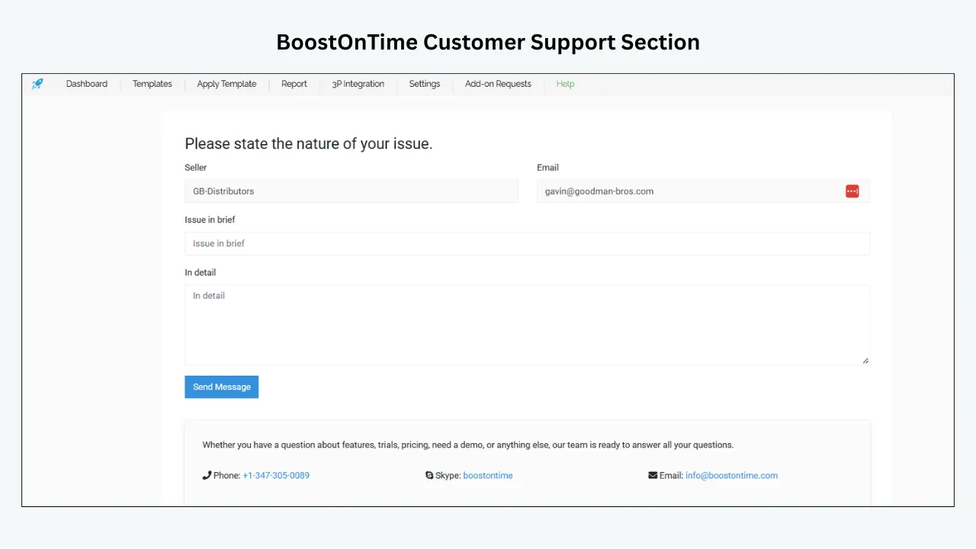The height and width of the screenshot is (549, 976).
Task: Click the Skype icon
Action: click(429, 475)
